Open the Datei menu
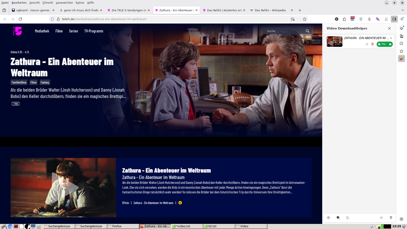The image size is (407, 229). coord(5,3)
